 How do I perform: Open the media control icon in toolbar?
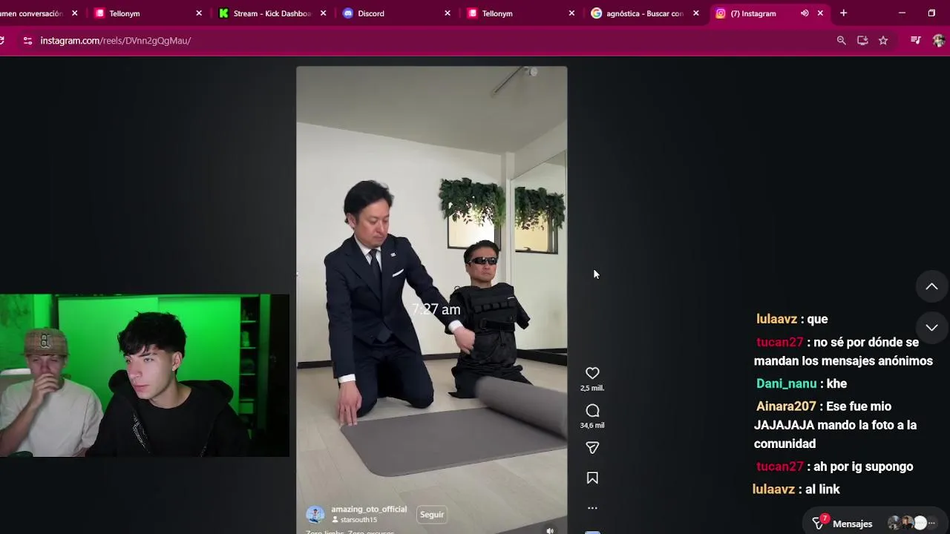point(915,41)
